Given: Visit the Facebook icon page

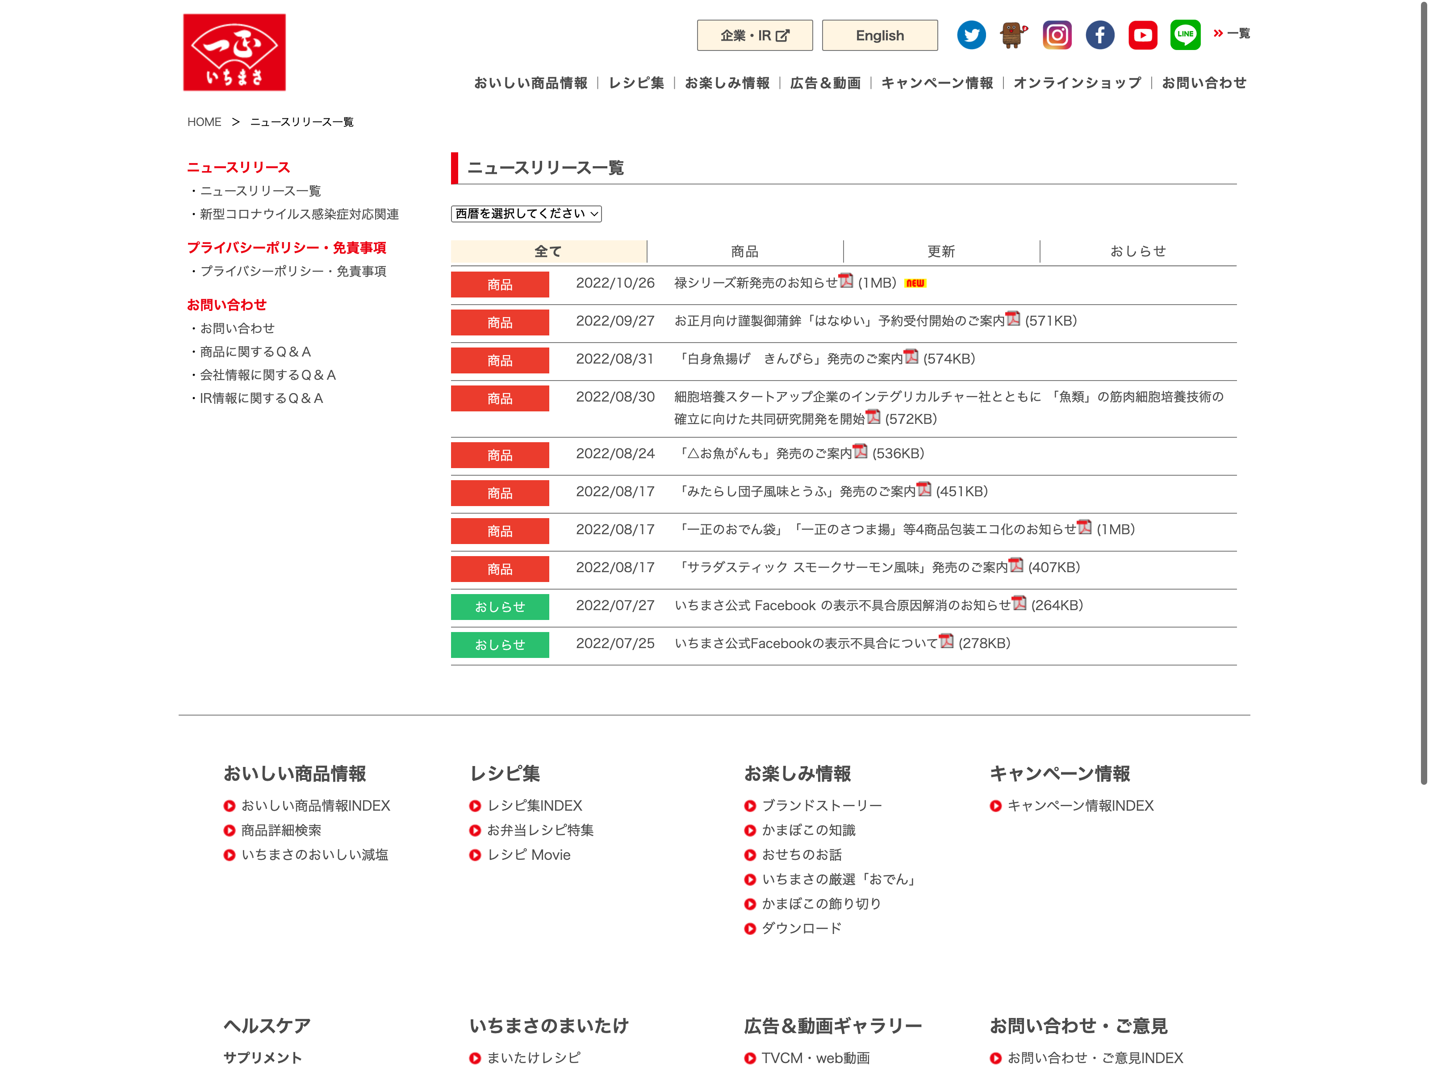Looking at the screenshot, I should click(1099, 35).
